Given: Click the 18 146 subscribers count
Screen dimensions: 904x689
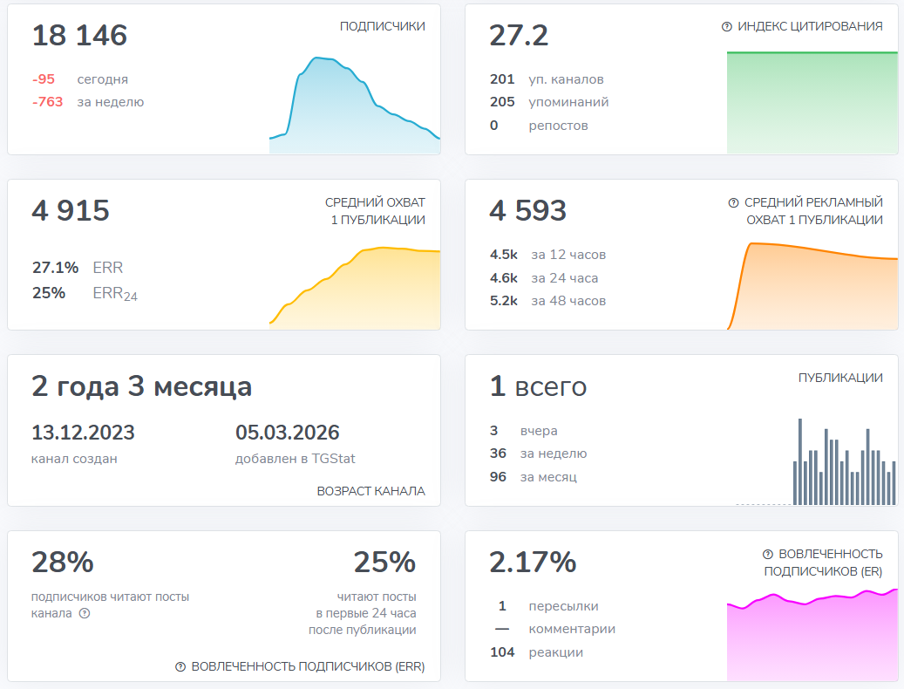Looking at the screenshot, I should point(79,36).
